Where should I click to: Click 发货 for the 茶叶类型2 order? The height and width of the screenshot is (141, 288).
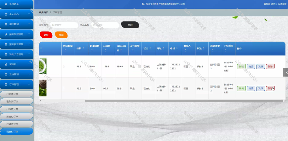[261, 89]
